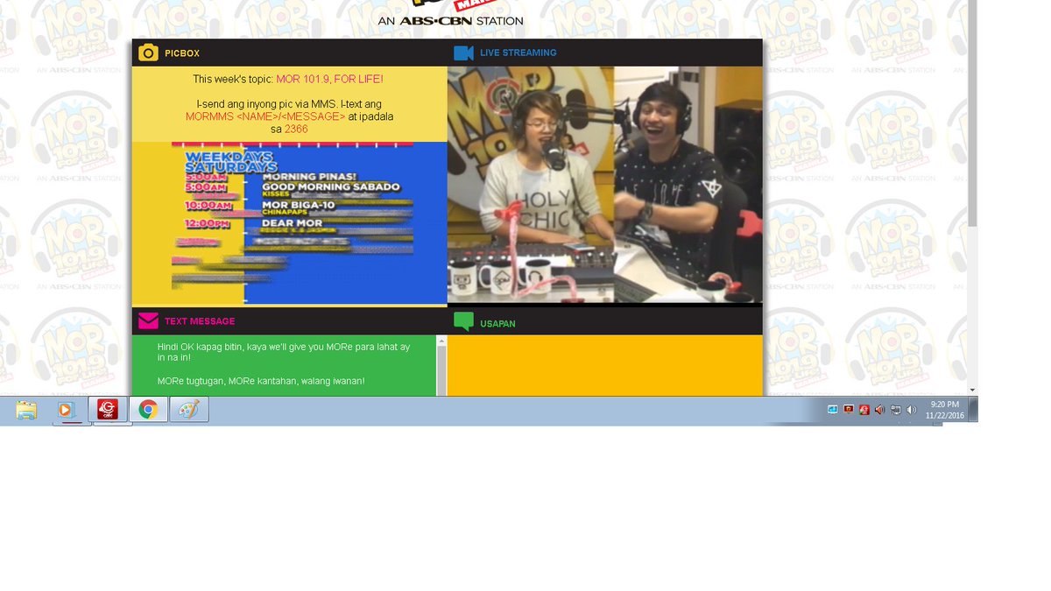The width and height of the screenshot is (1051, 591).
Task: Click the red speaker tray icon
Action: (879, 409)
